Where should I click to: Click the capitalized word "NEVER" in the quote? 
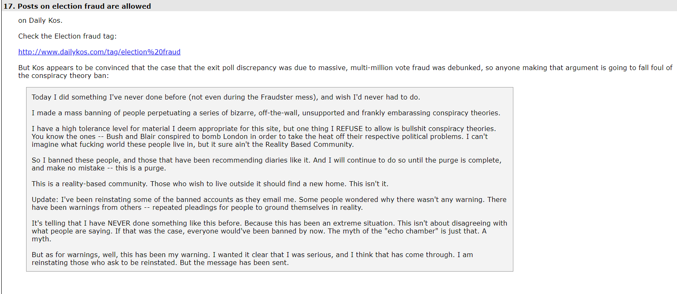pos(119,223)
